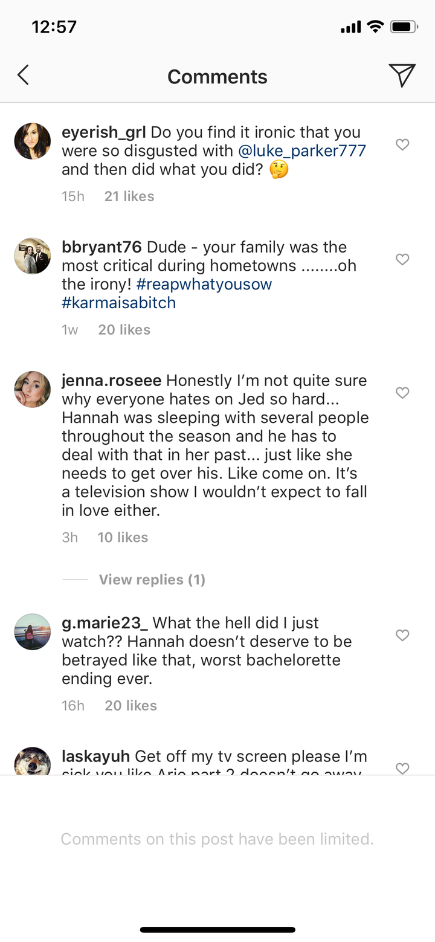The width and height of the screenshot is (435, 942).
Task: Like bbryant76's comment with heart
Action: pyautogui.click(x=402, y=259)
